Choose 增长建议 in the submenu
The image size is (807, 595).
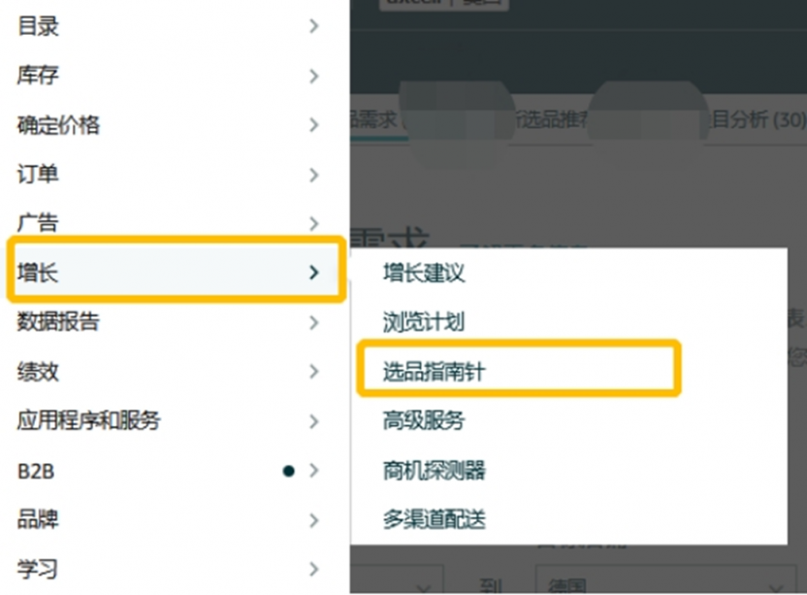(x=424, y=273)
